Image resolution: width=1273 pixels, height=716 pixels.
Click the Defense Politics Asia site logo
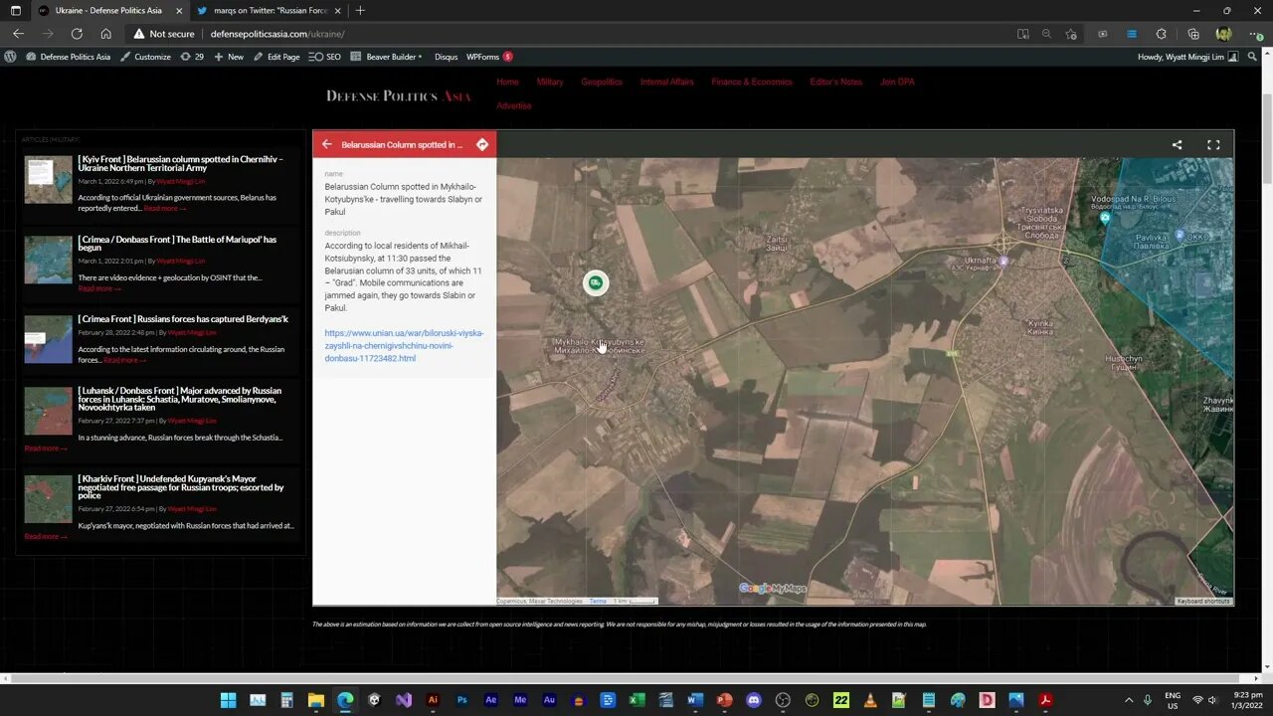click(399, 95)
